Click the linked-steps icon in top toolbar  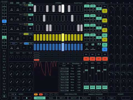(x=18, y=3)
